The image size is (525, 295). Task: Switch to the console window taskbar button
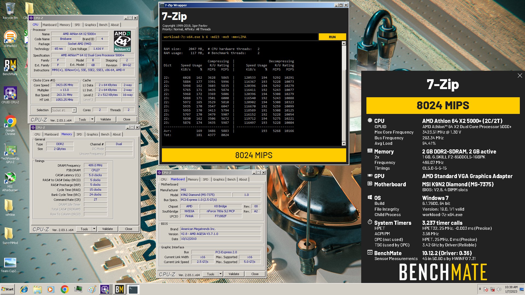click(x=133, y=289)
